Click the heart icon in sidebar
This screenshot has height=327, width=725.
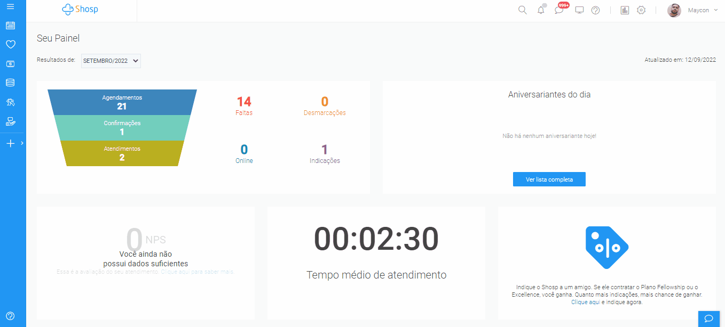click(x=10, y=45)
